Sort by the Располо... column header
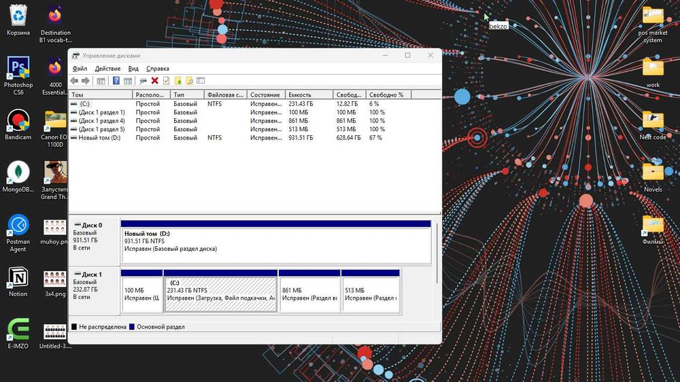The image size is (680, 382). 152,94
